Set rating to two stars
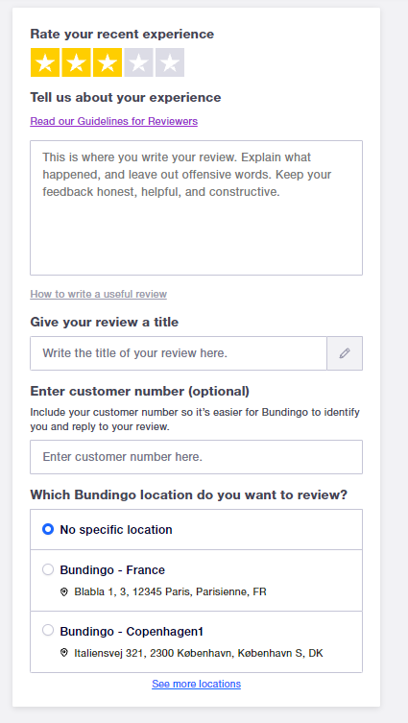408x723 pixels. 76,62
